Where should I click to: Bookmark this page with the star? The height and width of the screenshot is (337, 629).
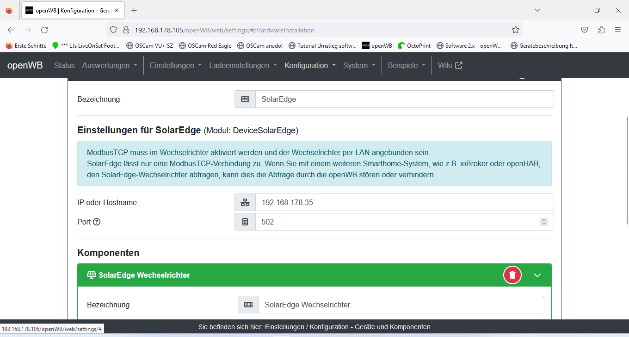click(x=516, y=30)
